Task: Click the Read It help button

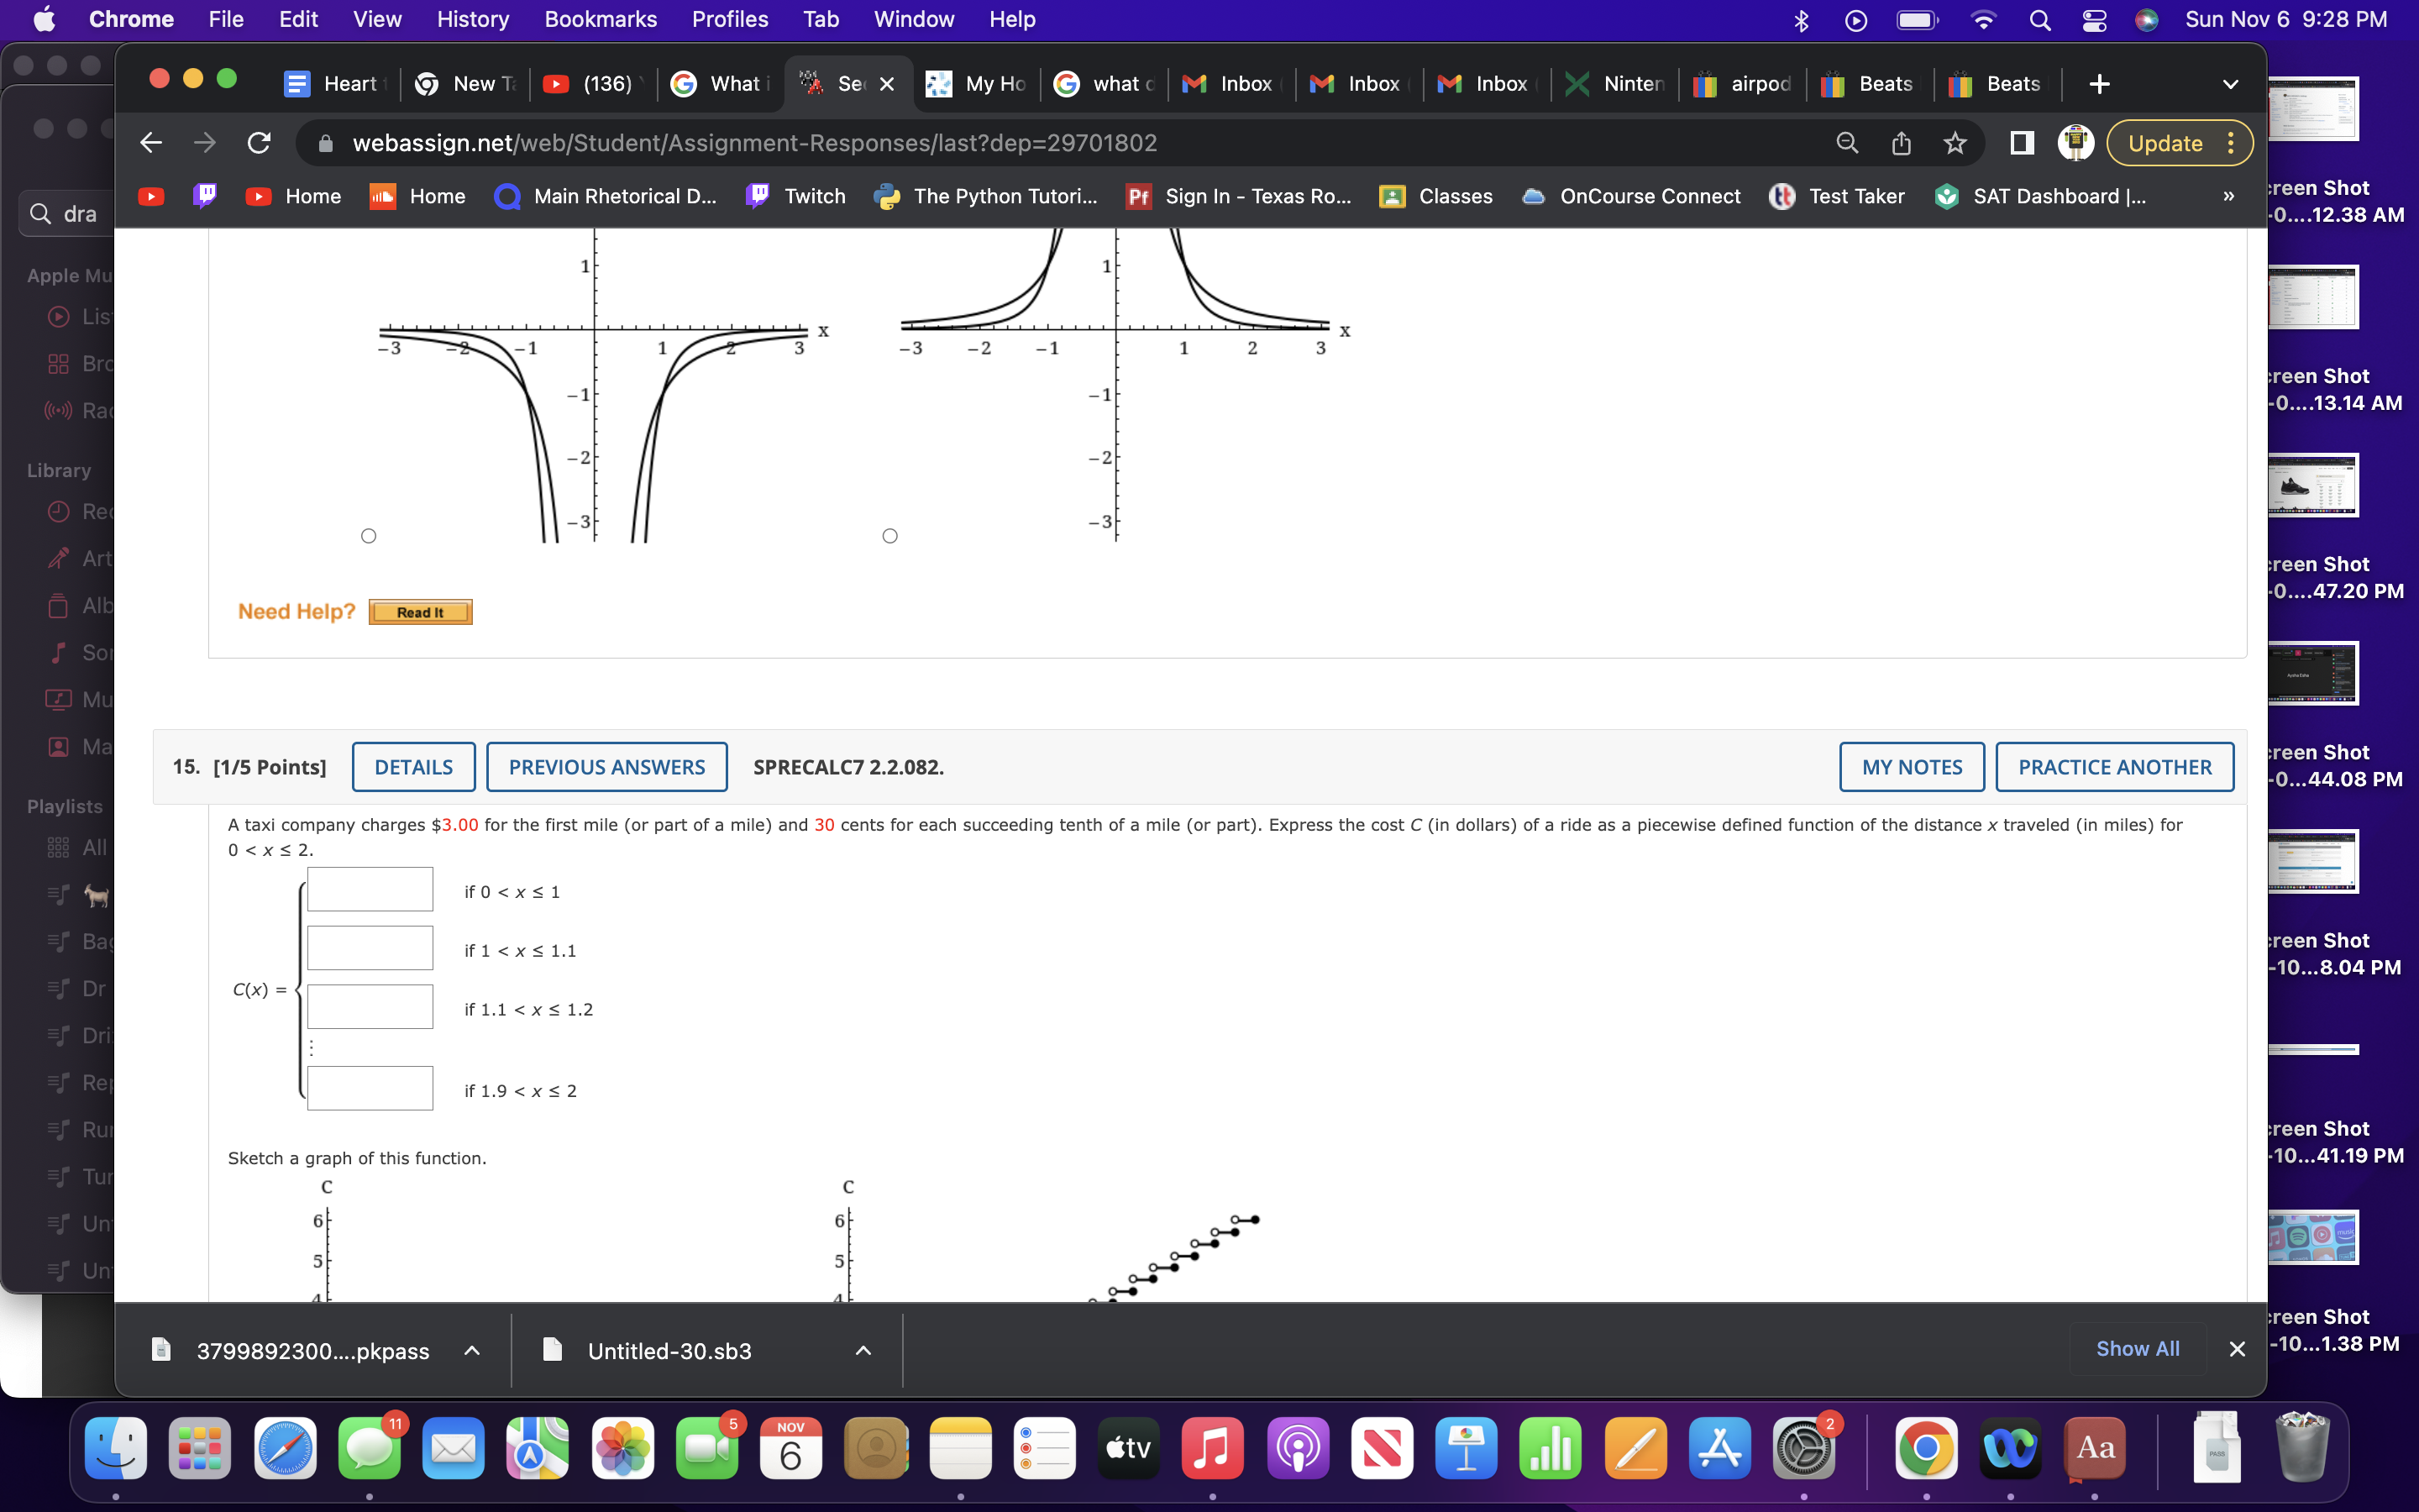Action: click(420, 612)
